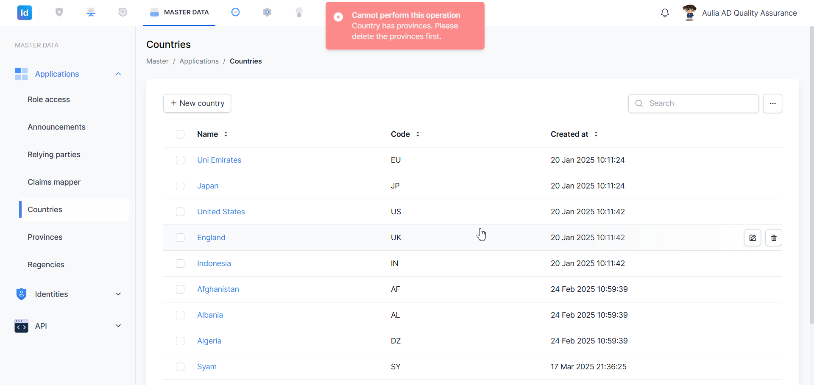Open the three-dots more options button
This screenshot has width=814, height=385.
[772, 103]
